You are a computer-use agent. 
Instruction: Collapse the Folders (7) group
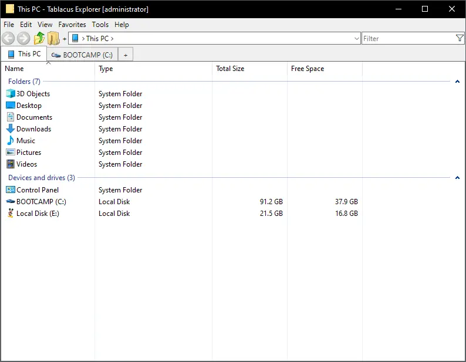pos(457,82)
